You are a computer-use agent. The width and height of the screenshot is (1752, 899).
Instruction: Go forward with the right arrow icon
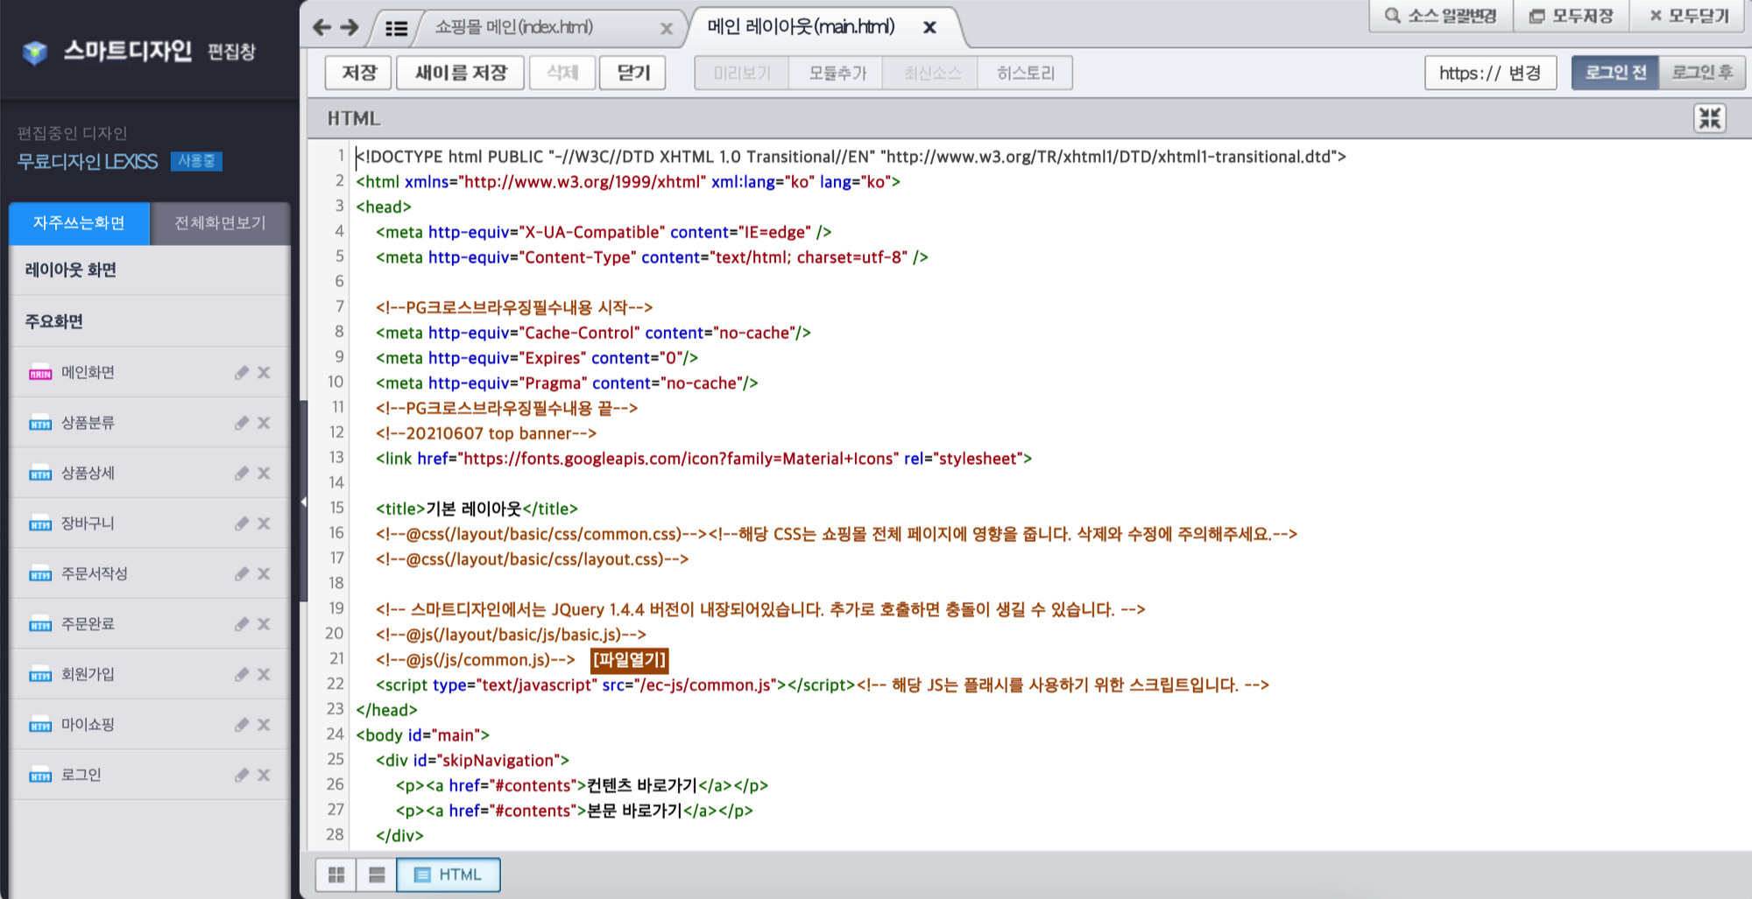(350, 27)
